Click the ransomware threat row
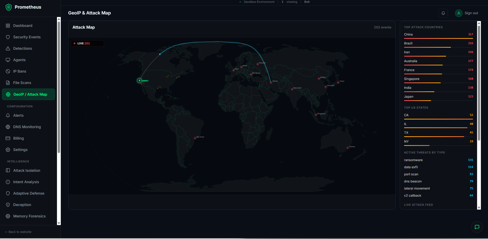 tap(438, 160)
